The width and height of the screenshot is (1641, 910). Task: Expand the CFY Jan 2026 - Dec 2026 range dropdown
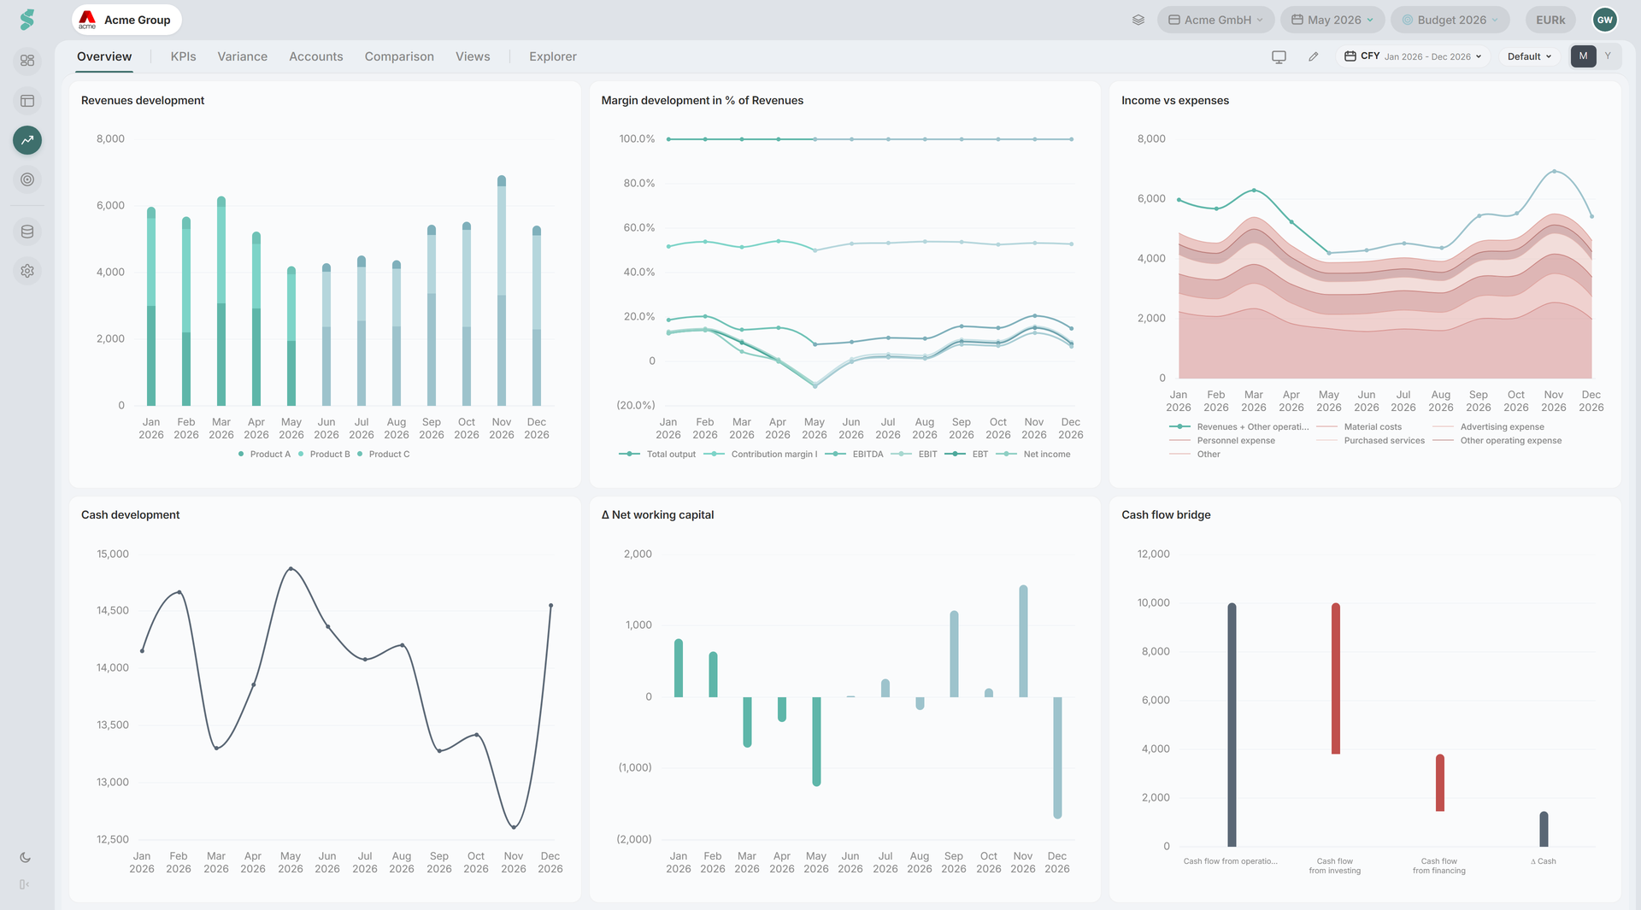pos(1413,56)
